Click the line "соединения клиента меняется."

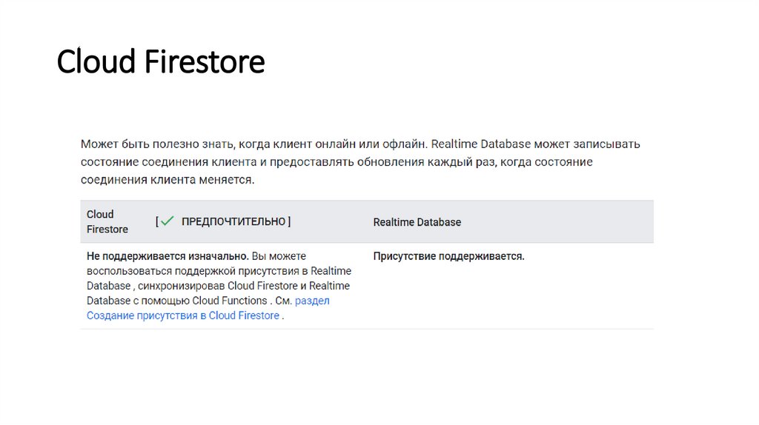(168, 180)
